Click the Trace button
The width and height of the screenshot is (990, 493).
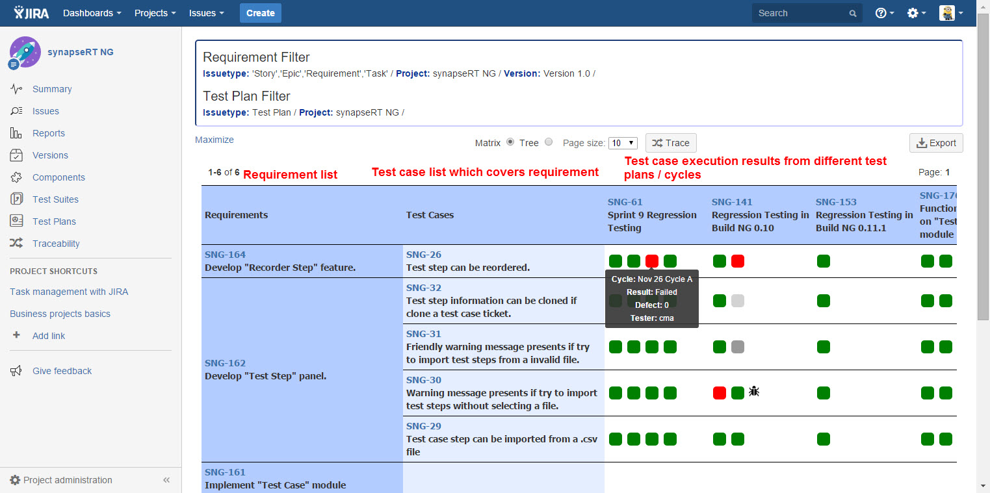pyautogui.click(x=671, y=143)
